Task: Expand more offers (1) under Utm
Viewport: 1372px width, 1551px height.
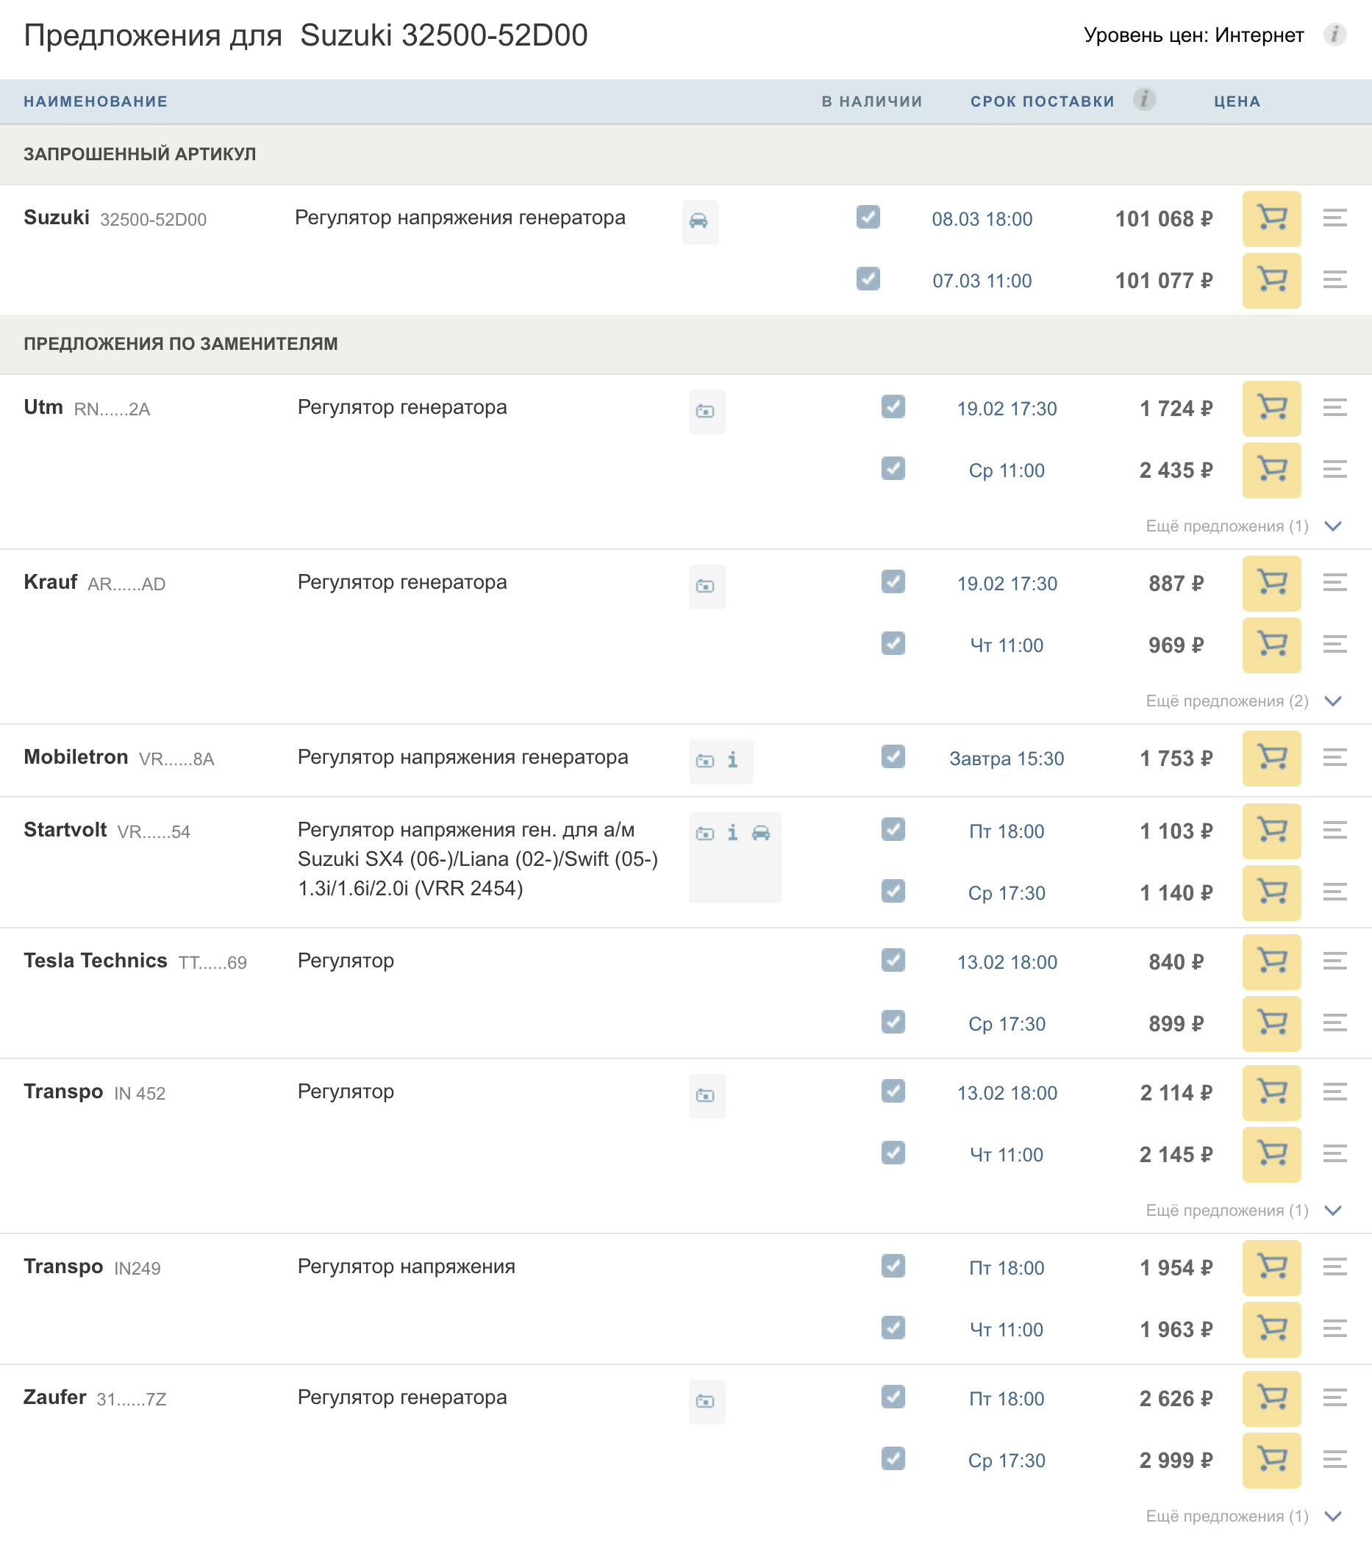Action: [x=1243, y=526]
